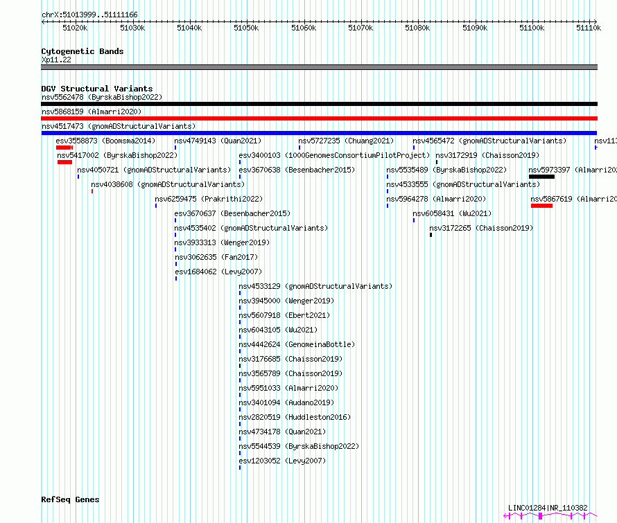617x523 pixels.
Task: Open esv3400103 (1000GenomesConsortiumPilotProject) variant
Action: [x=334, y=155]
